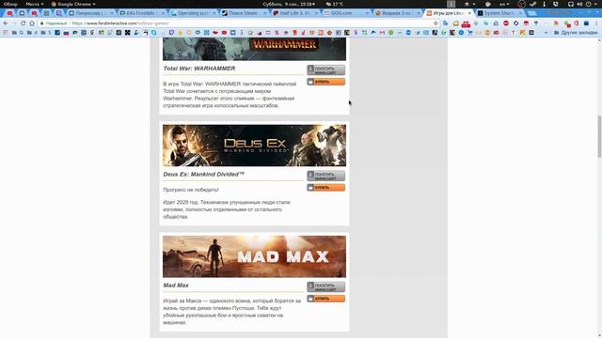Go back to the previous page
This screenshot has width=602, height=338.
6,23
